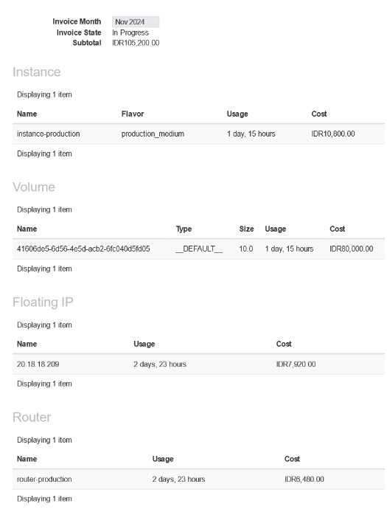Sort Instance table by Flavor header
The image size is (387, 526).
click(133, 114)
